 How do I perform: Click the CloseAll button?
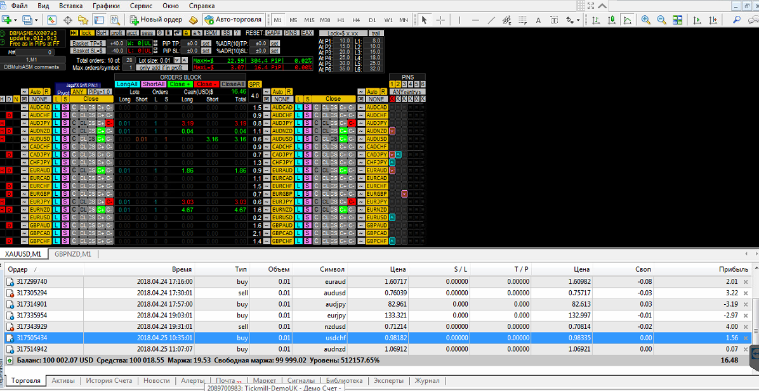coord(234,84)
